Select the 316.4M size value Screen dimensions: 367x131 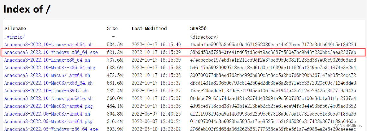pyautogui.click(x=115, y=122)
